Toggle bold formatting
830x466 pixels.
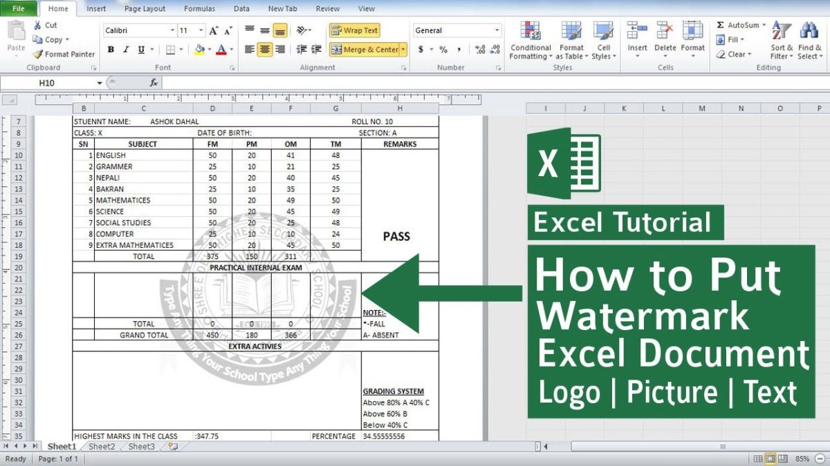click(111, 49)
